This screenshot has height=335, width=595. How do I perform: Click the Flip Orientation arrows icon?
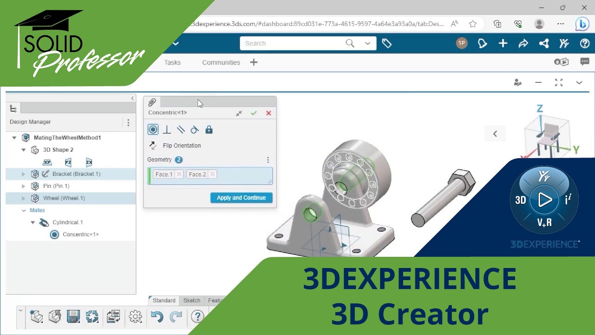(x=153, y=146)
